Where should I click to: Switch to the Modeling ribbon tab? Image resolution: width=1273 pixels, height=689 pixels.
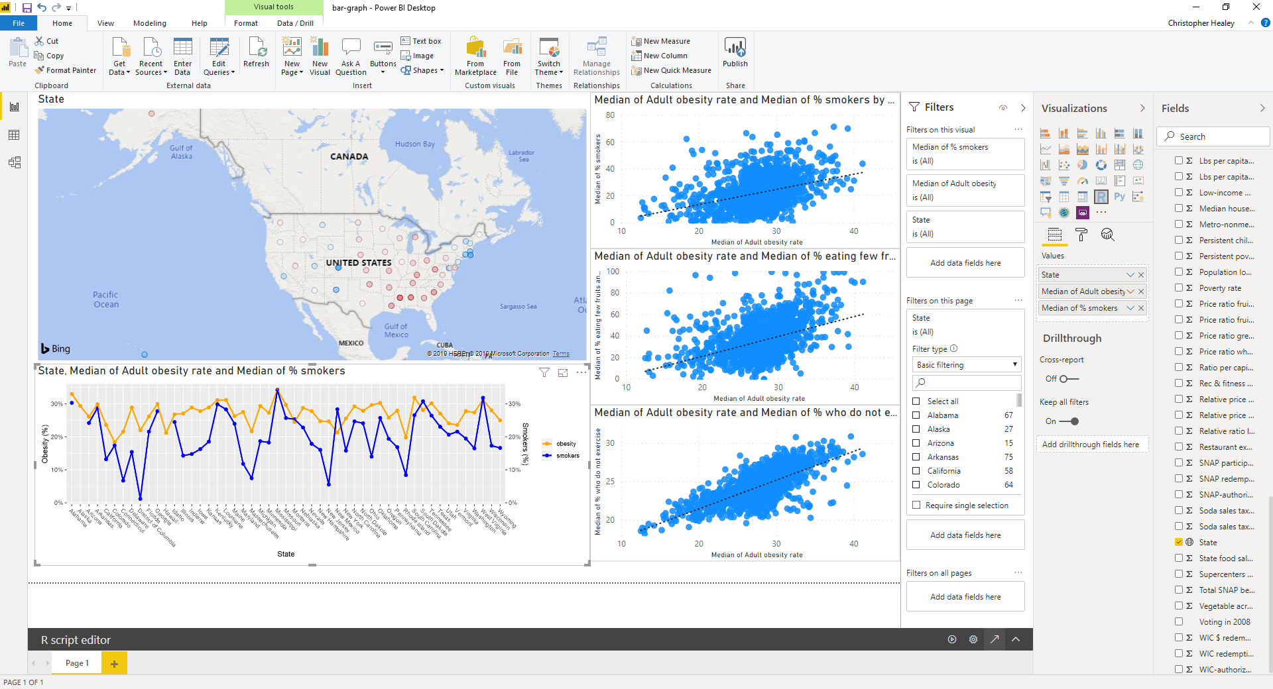150,23
